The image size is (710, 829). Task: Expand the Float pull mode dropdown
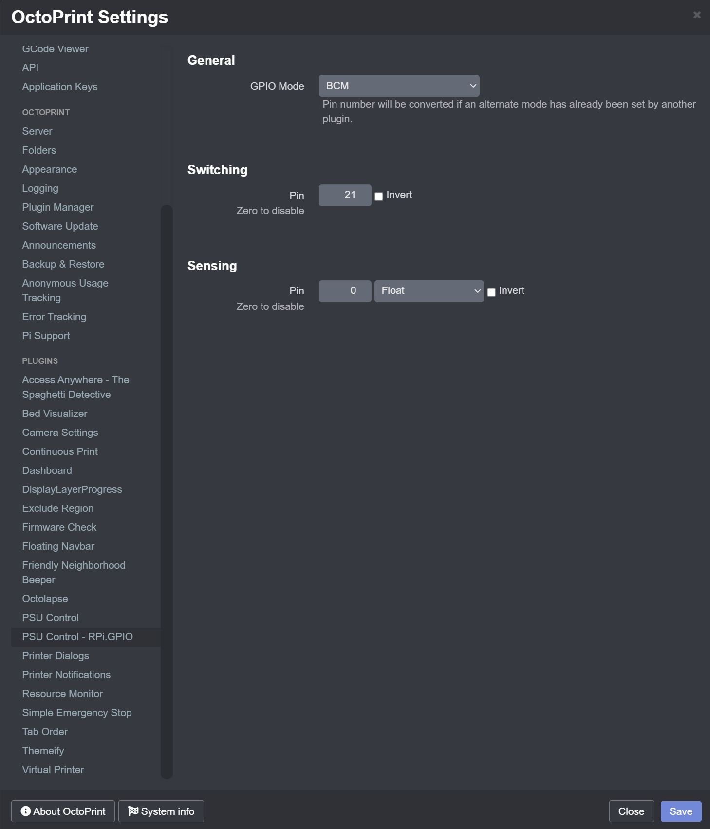pos(429,291)
